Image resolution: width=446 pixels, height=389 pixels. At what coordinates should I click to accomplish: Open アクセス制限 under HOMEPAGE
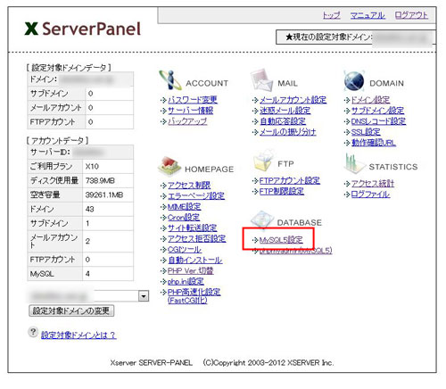(x=189, y=186)
